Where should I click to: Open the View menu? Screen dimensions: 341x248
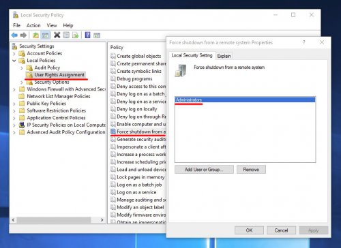52,25
